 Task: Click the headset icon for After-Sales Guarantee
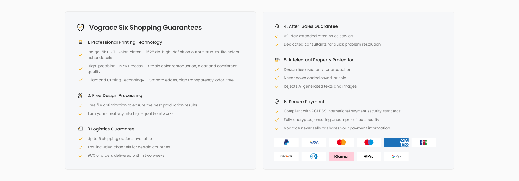277,26
